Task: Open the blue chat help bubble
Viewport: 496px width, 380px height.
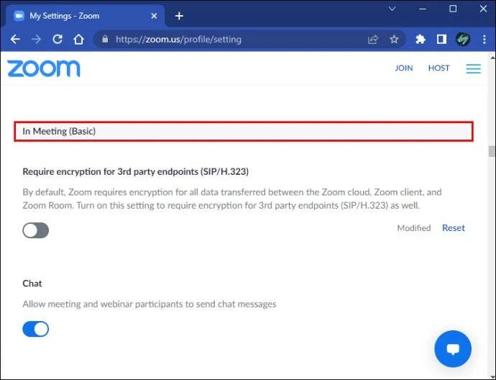Action: tap(453, 348)
